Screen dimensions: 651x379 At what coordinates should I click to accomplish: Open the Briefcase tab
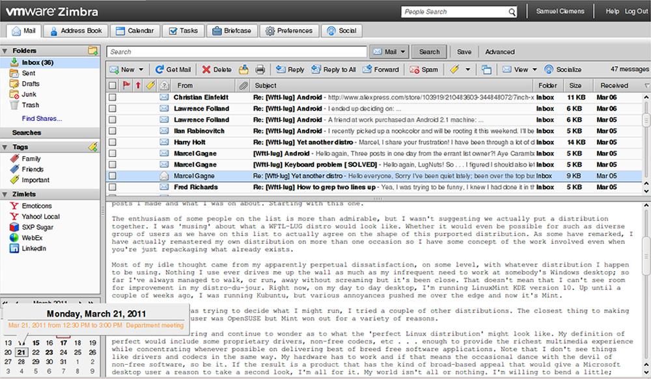pos(232,31)
